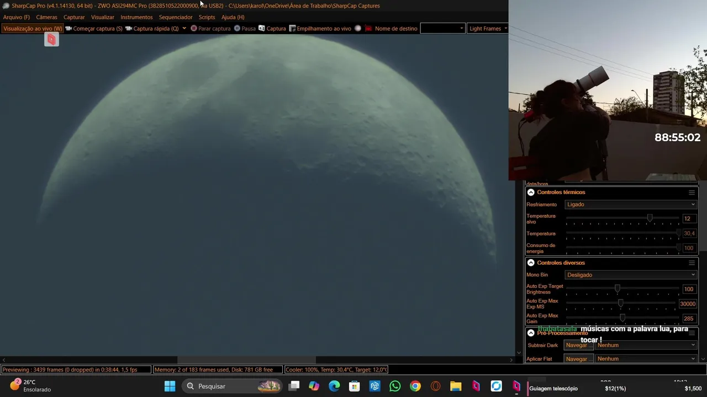This screenshot has height=397, width=707.
Task: Click the Captura rápida camera icon
Action: tap(129, 28)
